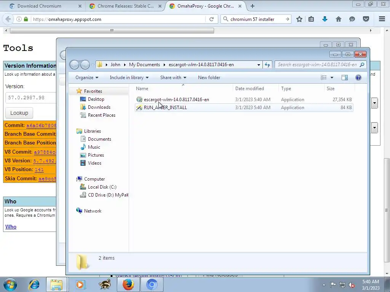Switch to the Chrome Releases tab
This screenshot has width=390, height=292.
click(x=125, y=6)
